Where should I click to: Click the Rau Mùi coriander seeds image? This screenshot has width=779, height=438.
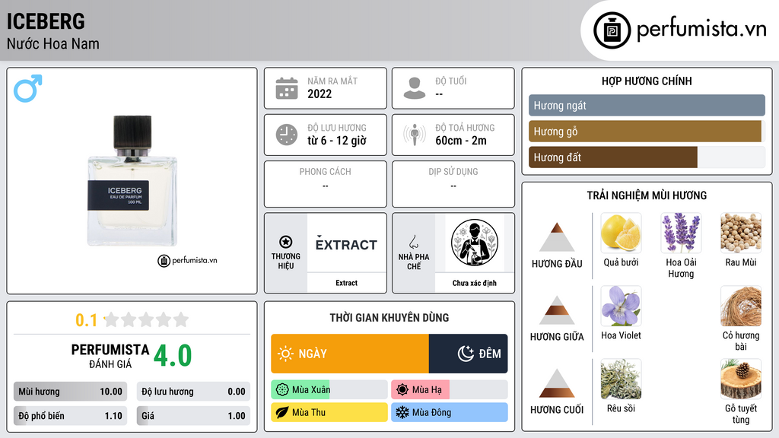(741, 233)
